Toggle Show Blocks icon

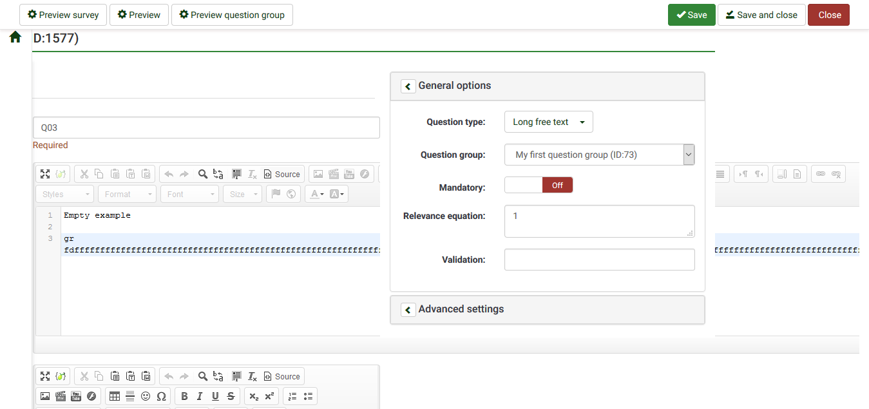point(782,174)
